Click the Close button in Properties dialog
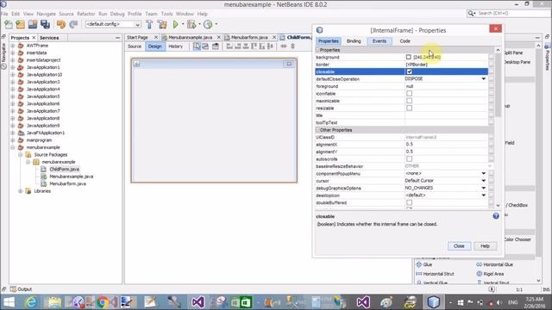Viewport: 552px width, 310px height. tap(459, 246)
